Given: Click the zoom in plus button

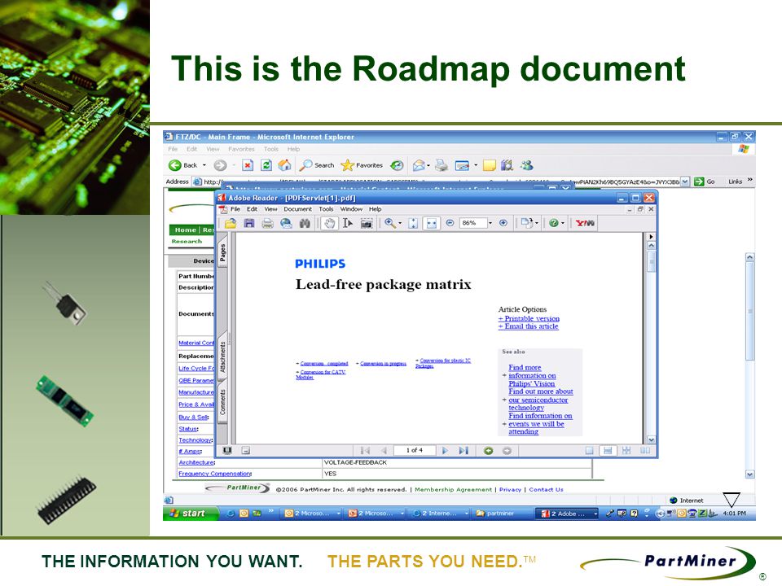Looking at the screenshot, I should [503, 223].
